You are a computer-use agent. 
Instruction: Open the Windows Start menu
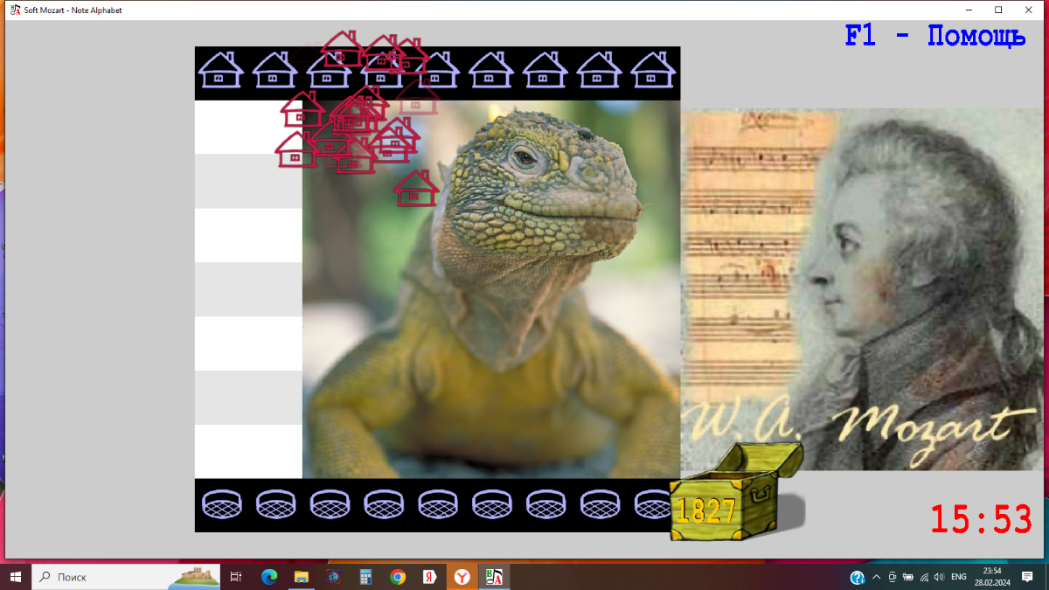tap(16, 577)
